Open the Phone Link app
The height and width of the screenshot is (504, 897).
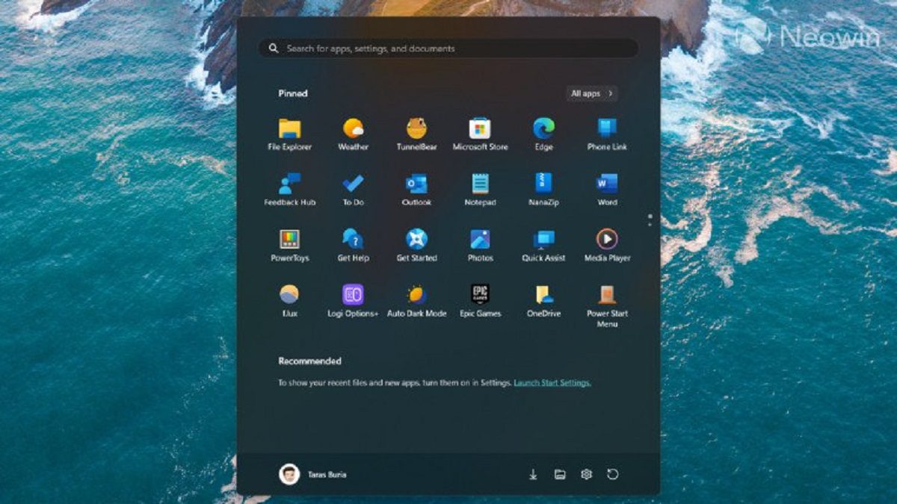[x=607, y=134]
